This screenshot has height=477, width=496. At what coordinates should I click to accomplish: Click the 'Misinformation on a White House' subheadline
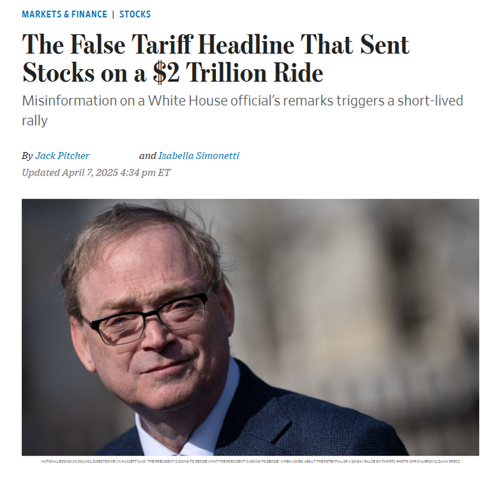(x=242, y=101)
